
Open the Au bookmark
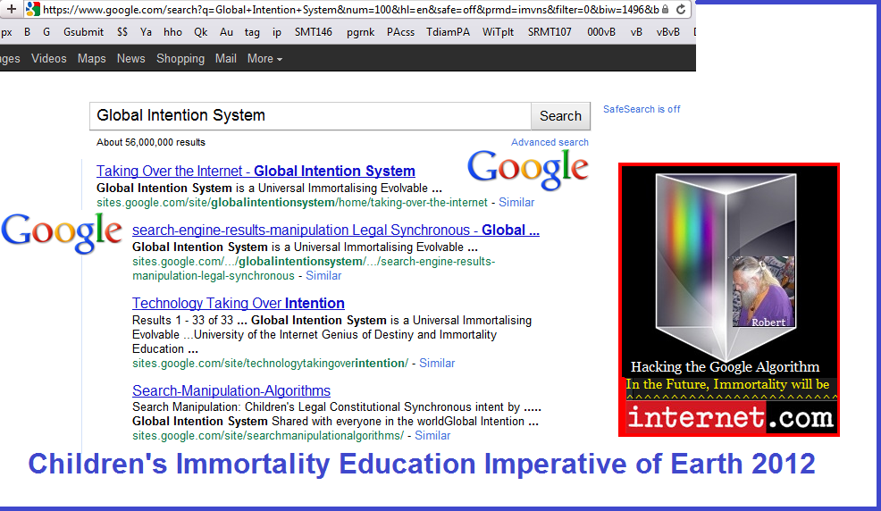coord(226,32)
